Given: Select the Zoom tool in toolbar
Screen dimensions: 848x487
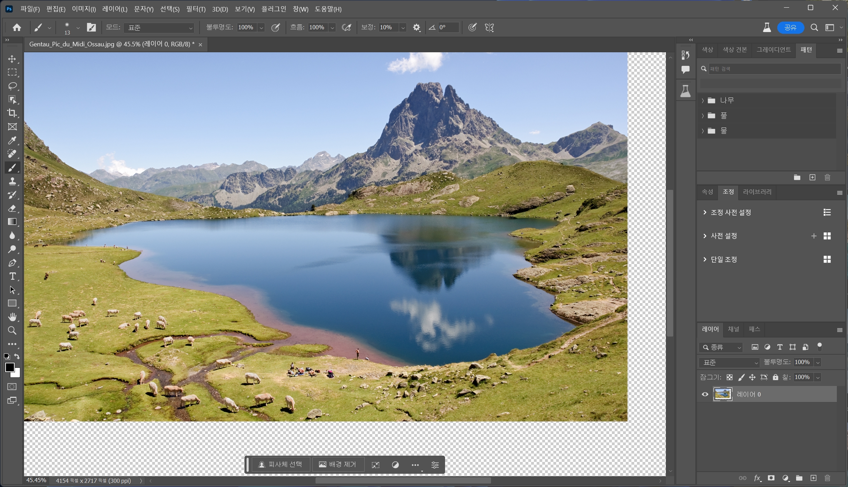Looking at the screenshot, I should tap(12, 331).
